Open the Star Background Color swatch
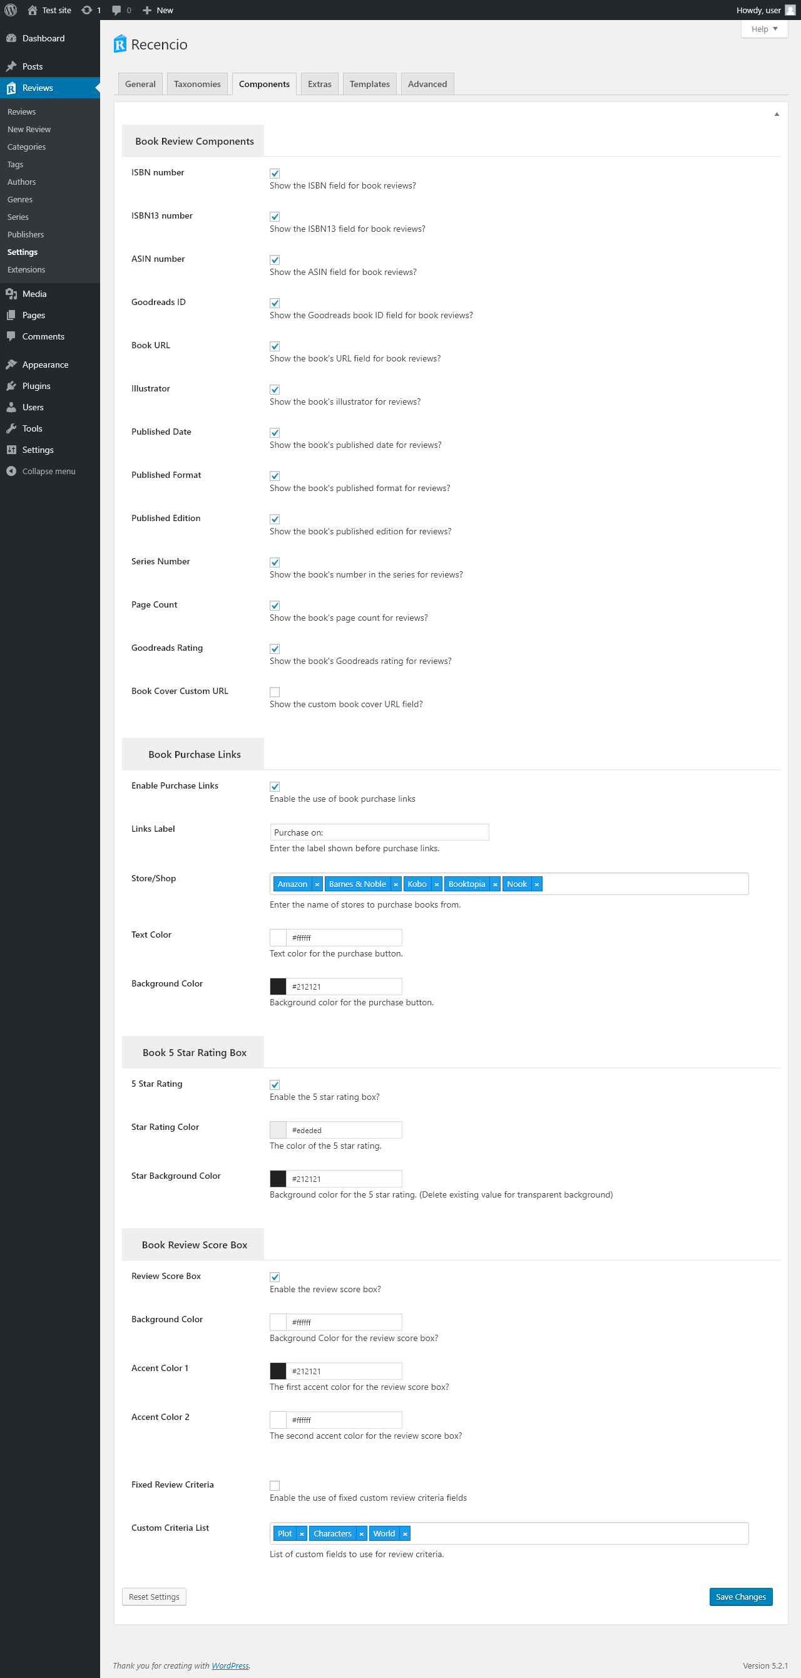Screen dimensions: 801x1678 point(278,1178)
